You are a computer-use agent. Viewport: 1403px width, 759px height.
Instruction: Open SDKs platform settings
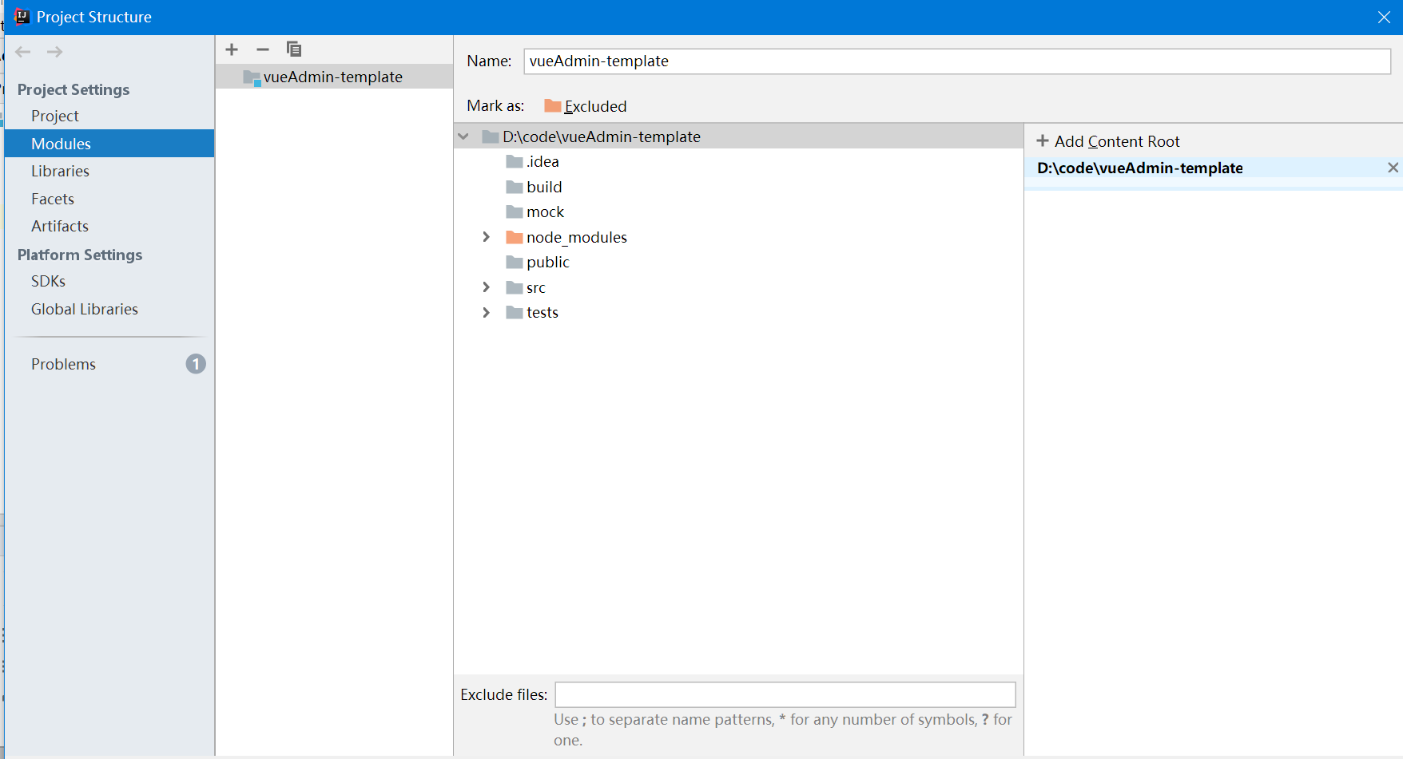click(x=48, y=281)
